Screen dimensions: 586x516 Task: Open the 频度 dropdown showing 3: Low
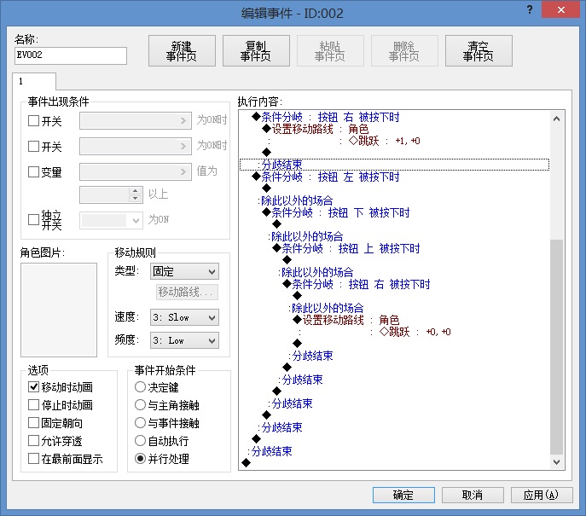(184, 340)
